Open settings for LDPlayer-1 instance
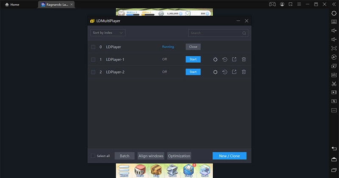The height and width of the screenshot is (178, 339). pos(215,59)
